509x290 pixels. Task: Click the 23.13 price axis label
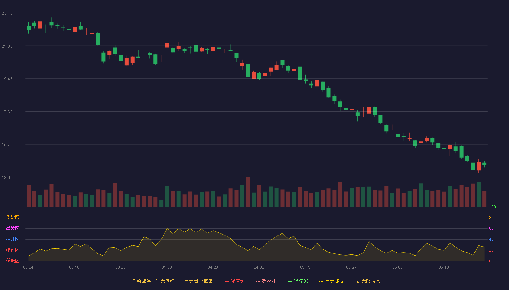pos(7,13)
